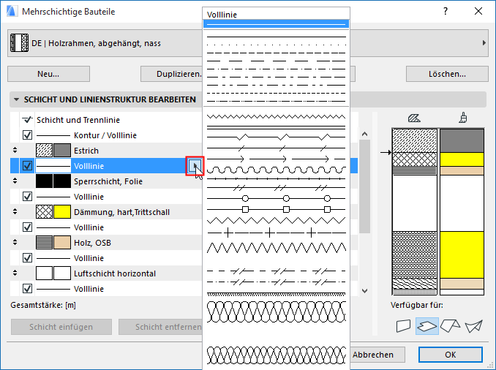496x370 pixels.
Task: Select the Estrich layer row
Action: point(106,151)
